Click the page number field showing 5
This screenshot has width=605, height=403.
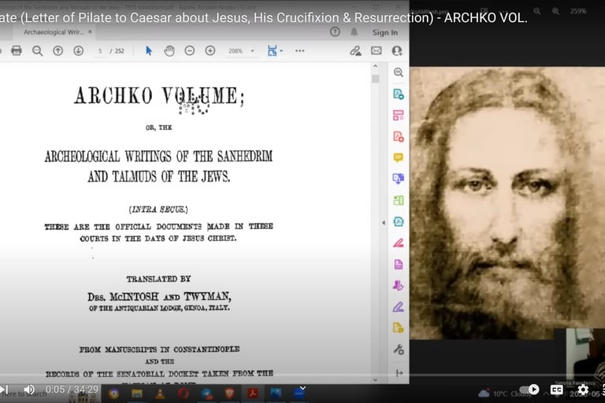pos(100,50)
